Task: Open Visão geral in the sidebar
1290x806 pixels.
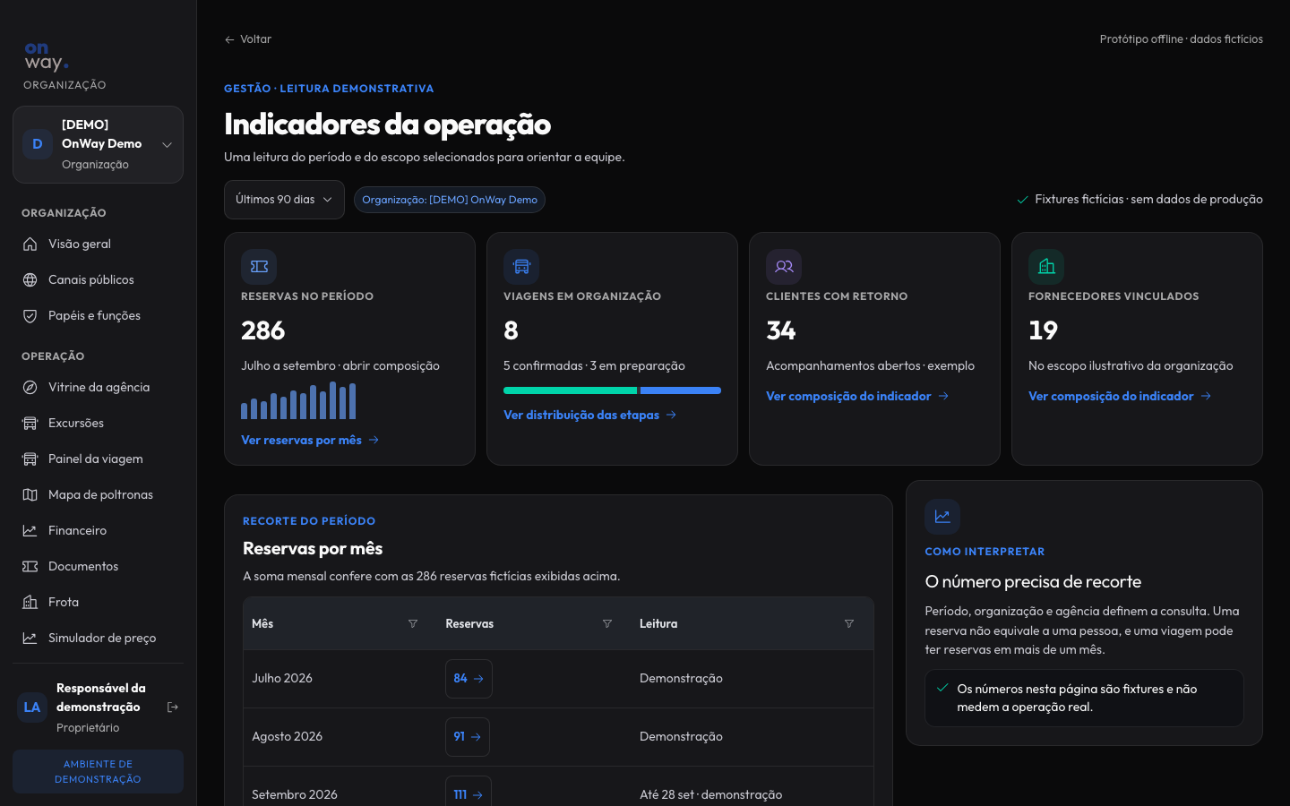Action: tap(98, 244)
